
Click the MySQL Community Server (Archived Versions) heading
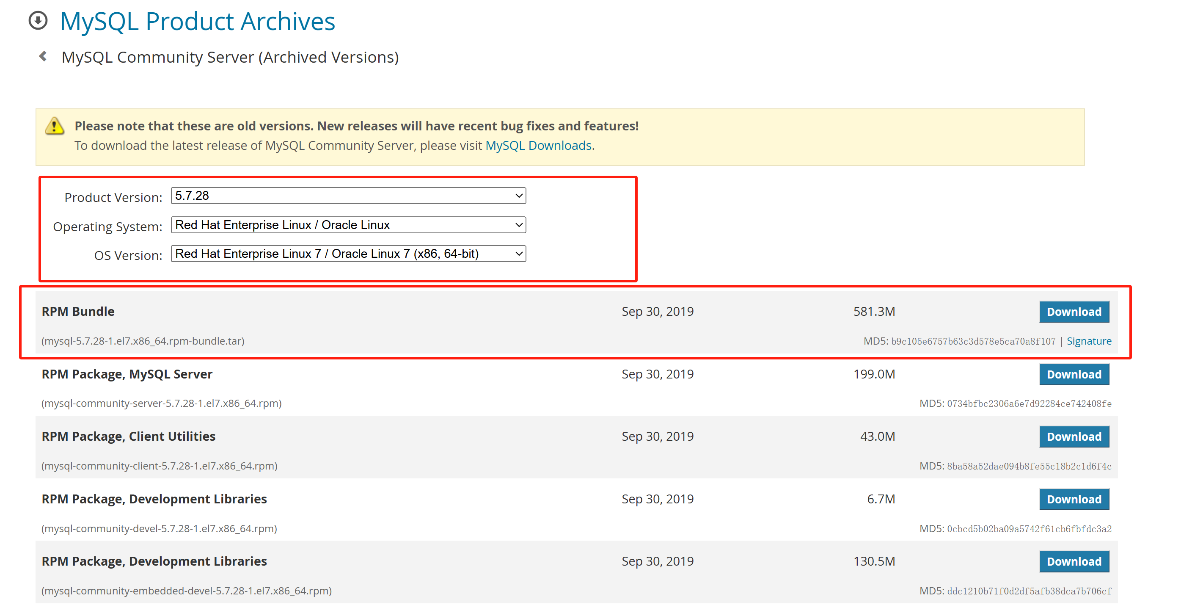(x=230, y=57)
